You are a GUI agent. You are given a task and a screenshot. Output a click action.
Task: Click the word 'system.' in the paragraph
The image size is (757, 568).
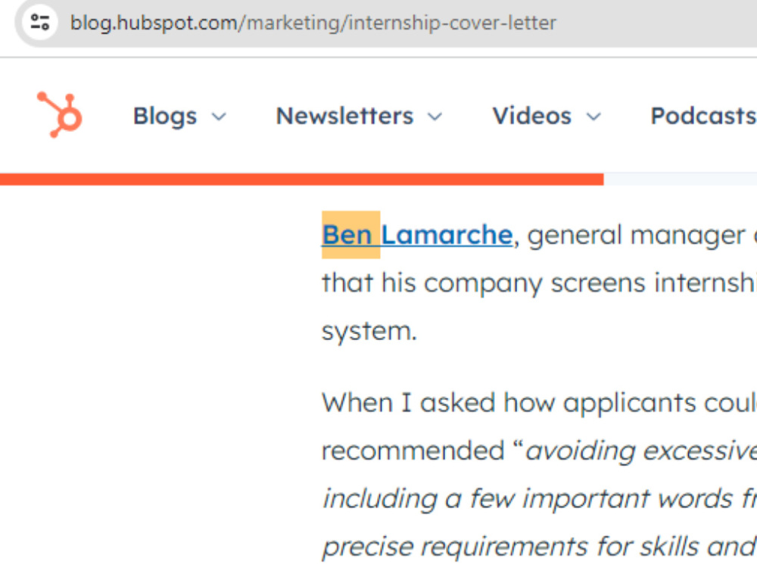coord(369,332)
